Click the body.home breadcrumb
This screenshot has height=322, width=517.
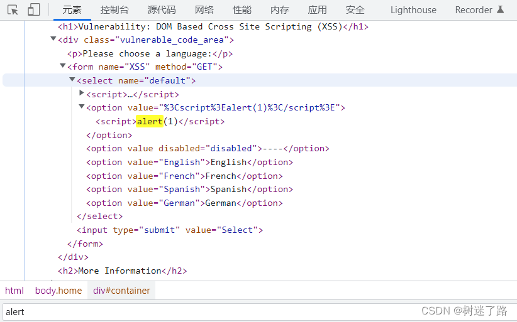[x=58, y=291]
